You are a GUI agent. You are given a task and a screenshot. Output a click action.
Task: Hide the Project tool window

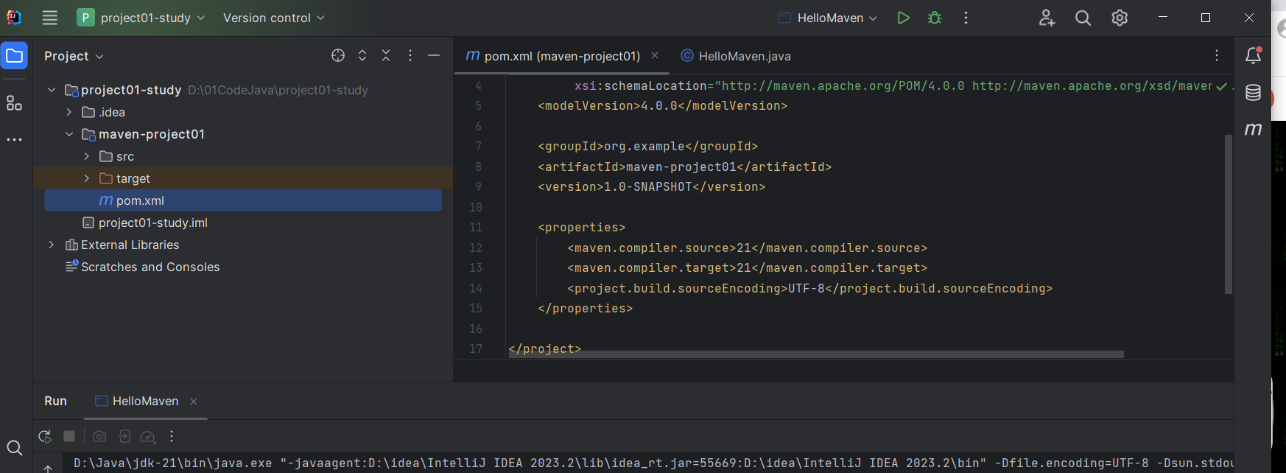pos(434,55)
